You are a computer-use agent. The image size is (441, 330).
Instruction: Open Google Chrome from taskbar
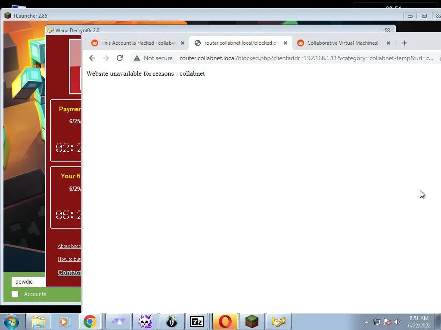click(90, 321)
